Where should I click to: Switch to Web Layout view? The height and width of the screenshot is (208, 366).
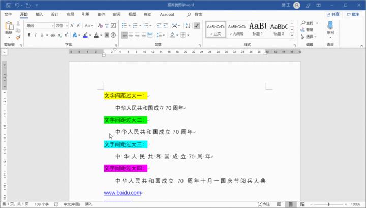302,204
